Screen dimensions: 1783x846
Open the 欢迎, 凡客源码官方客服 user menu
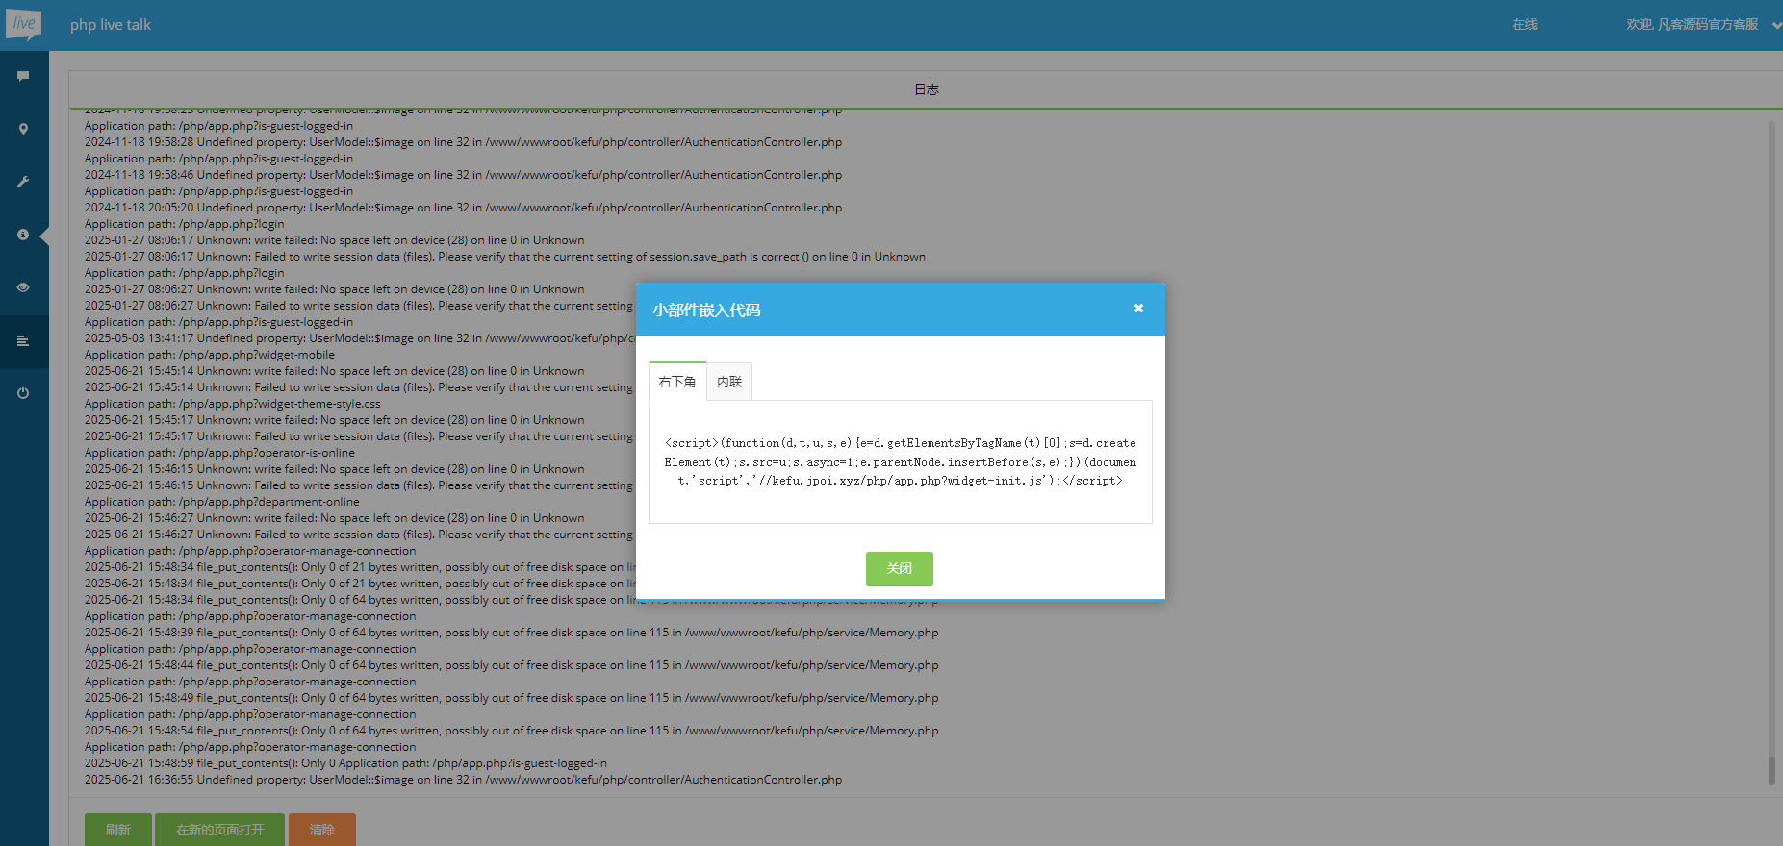coord(1692,25)
